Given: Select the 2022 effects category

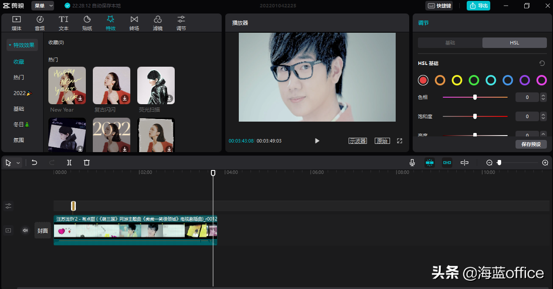Looking at the screenshot, I should click(x=23, y=93).
